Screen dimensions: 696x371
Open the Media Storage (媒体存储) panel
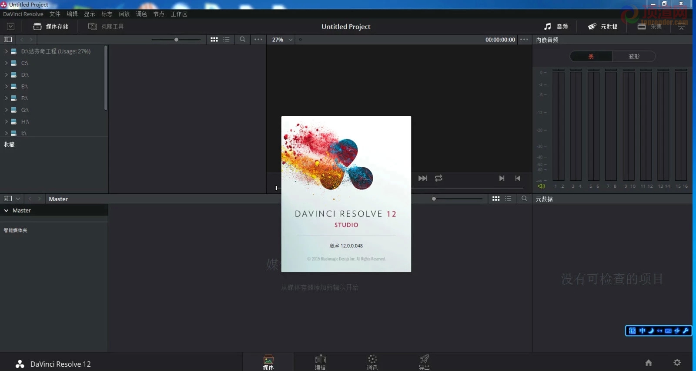[x=51, y=27]
